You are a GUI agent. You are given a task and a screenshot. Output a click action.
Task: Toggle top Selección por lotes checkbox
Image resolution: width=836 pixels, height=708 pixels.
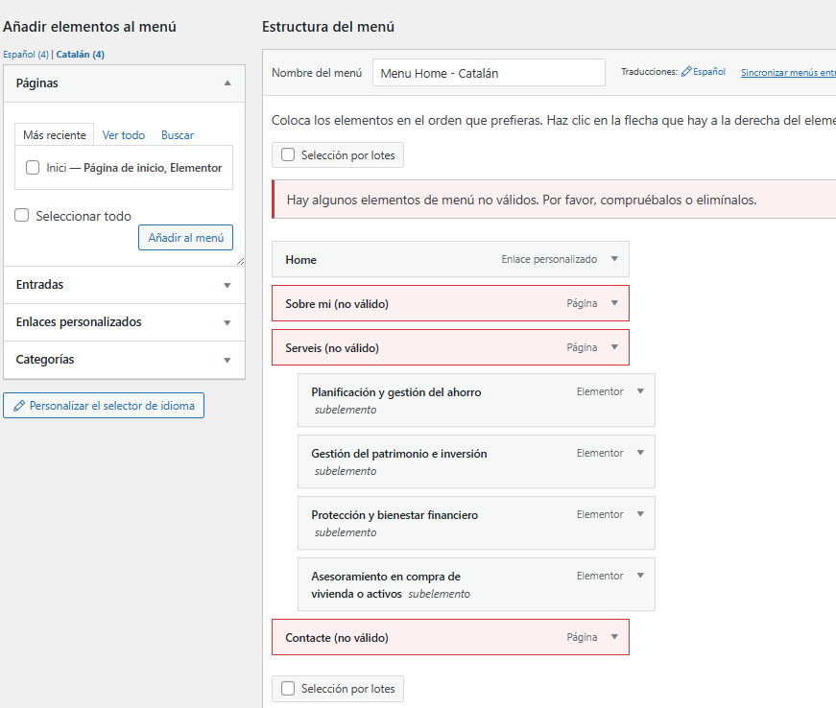click(288, 154)
